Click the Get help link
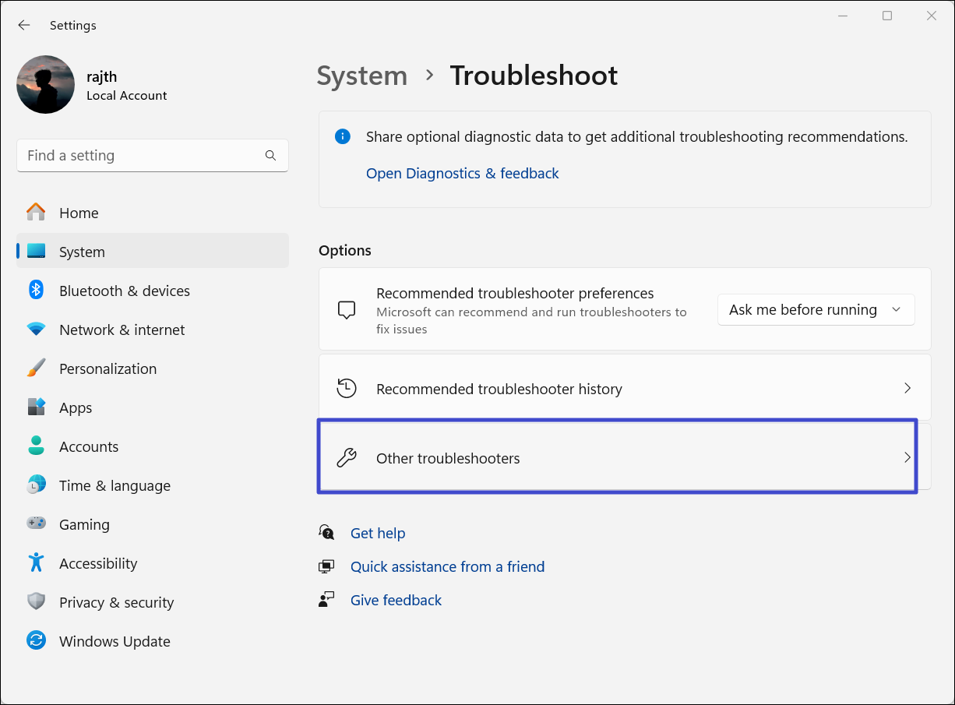955x705 pixels. coord(378,533)
